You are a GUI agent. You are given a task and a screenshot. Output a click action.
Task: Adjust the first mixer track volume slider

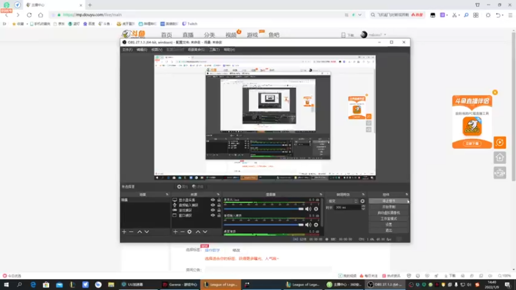tap(264, 209)
